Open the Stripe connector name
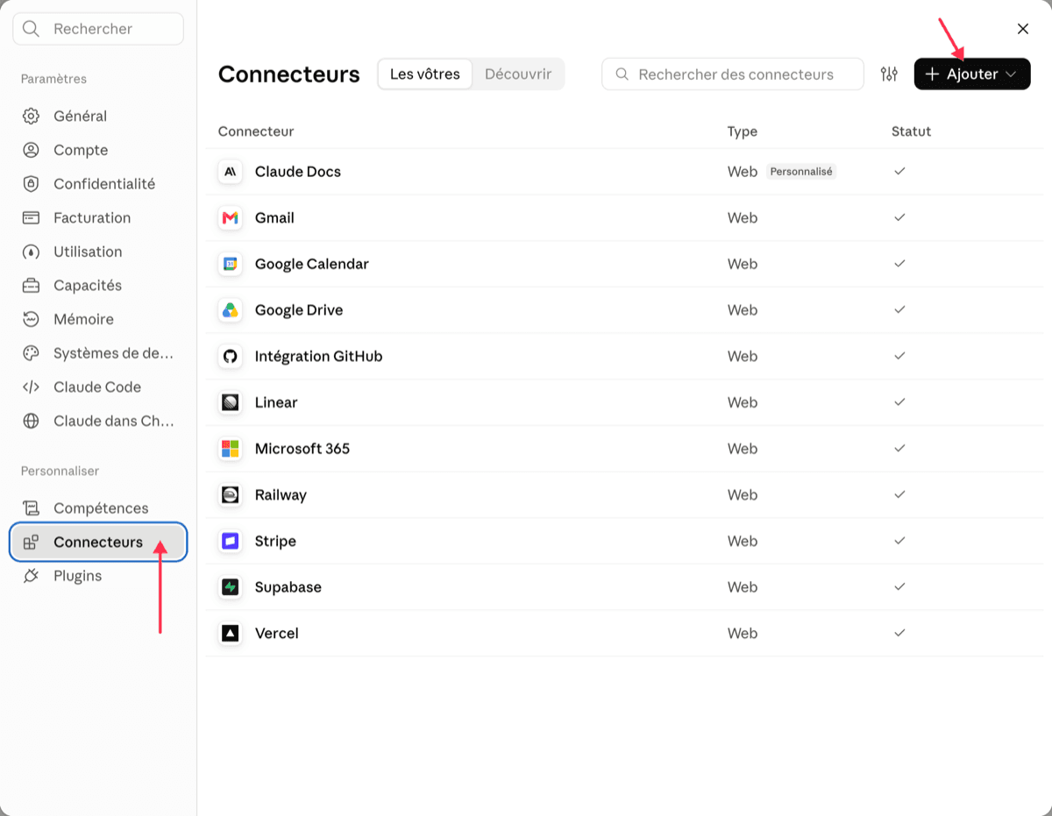The height and width of the screenshot is (816, 1052). pos(275,541)
